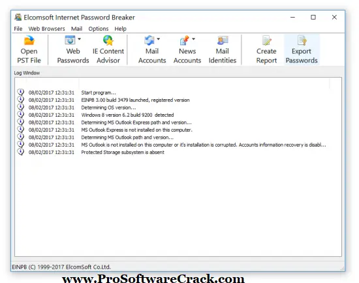
Task: Click the News Accounts toolbar icon
Action: point(185,40)
